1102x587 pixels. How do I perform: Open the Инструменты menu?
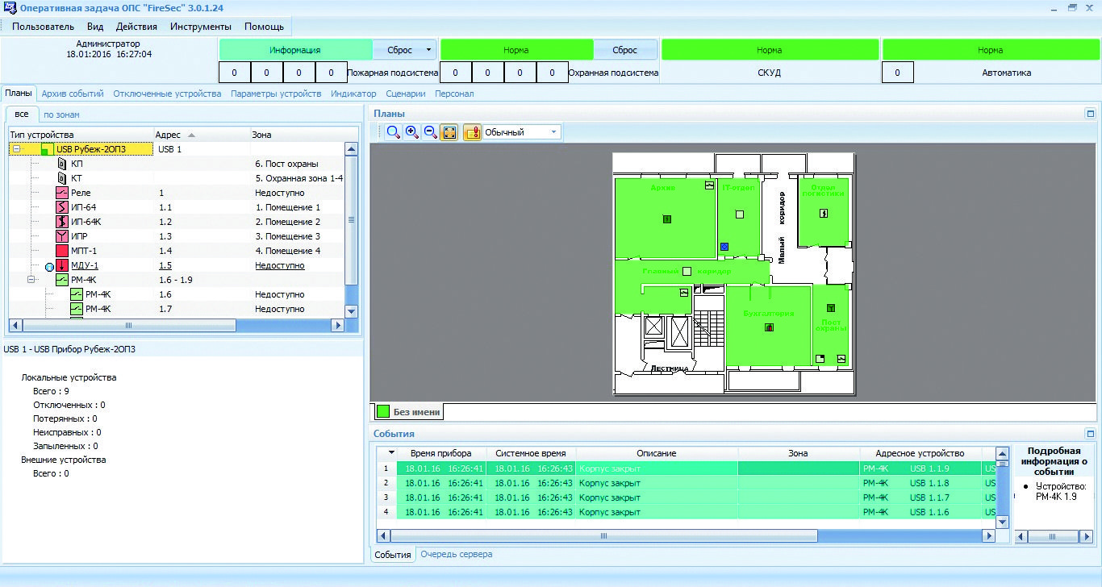click(200, 27)
